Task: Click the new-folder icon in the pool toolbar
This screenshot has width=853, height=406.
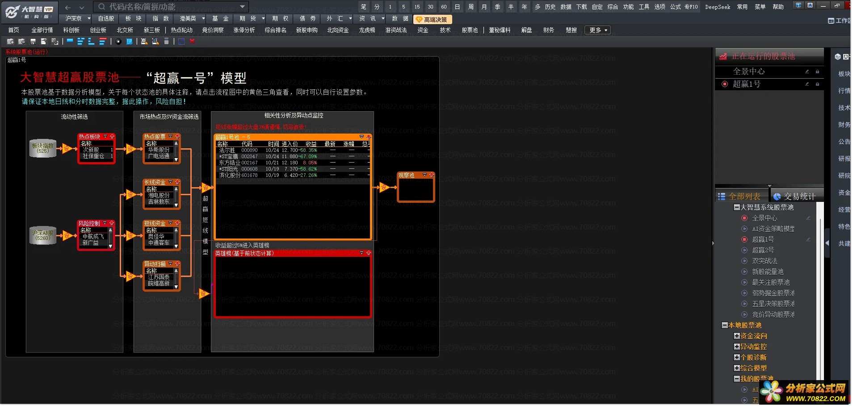Action: click(10, 42)
